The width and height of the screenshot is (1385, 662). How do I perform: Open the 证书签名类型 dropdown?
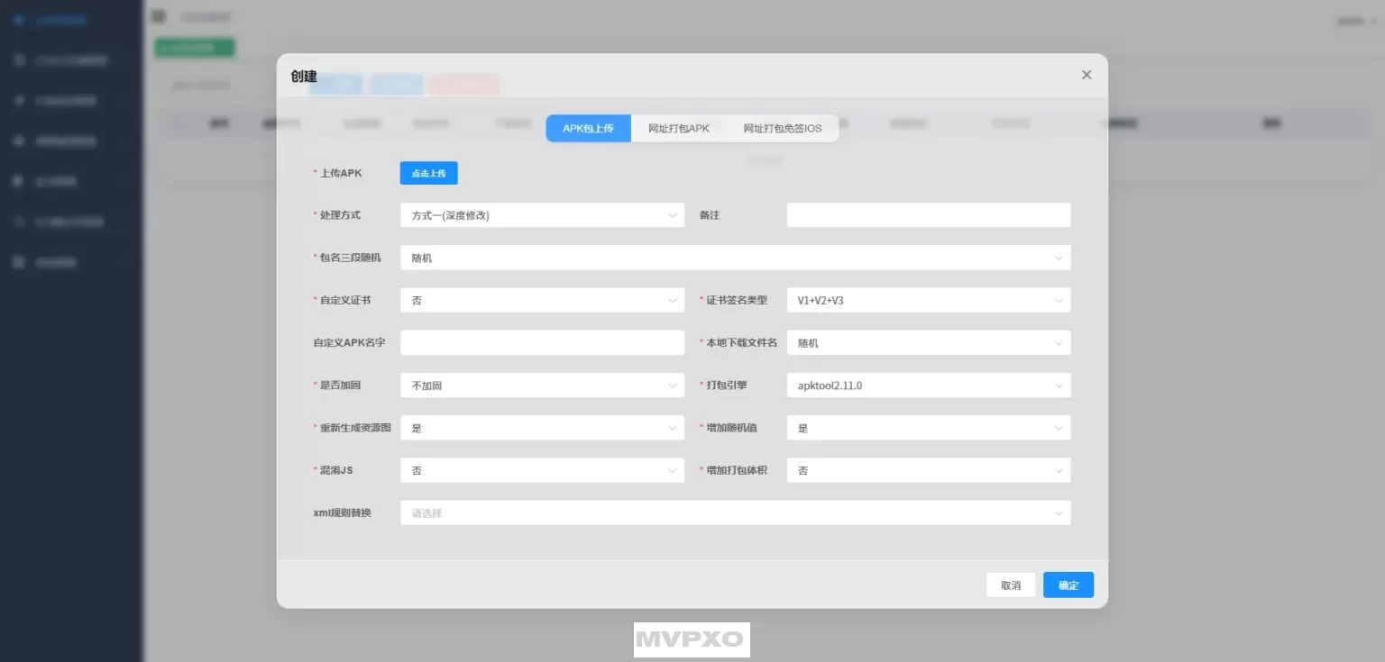928,300
